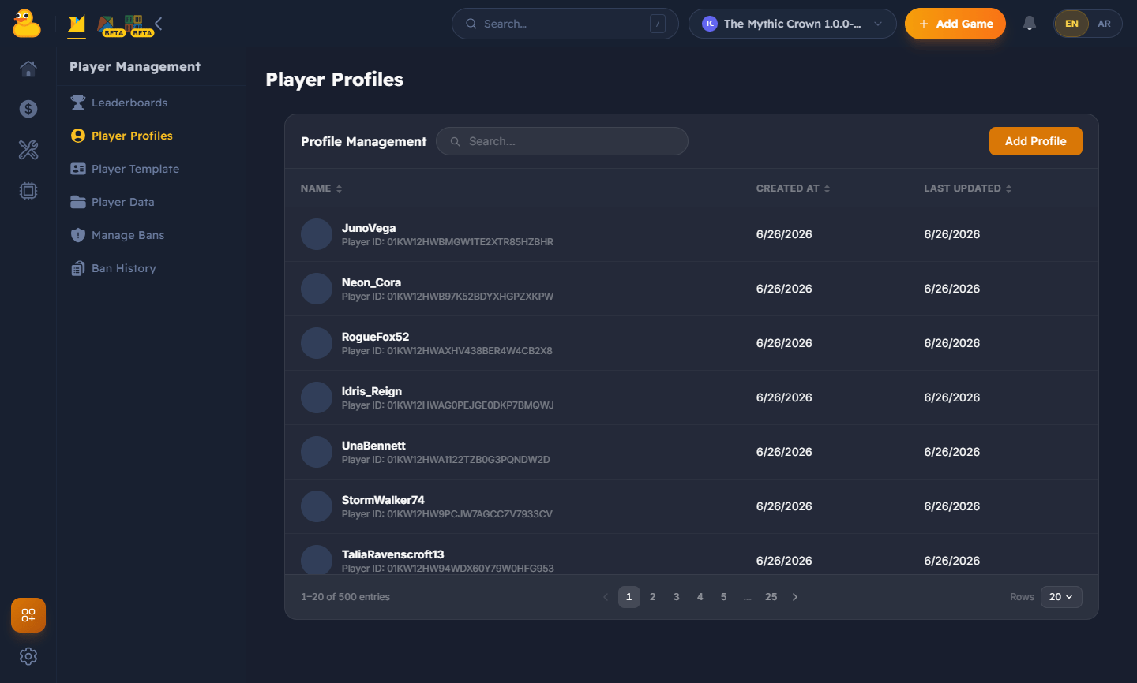Click JunoVega avatar circle
The height and width of the screenshot is (683, 1137).
pyautogui.click(x=317, y=234)
